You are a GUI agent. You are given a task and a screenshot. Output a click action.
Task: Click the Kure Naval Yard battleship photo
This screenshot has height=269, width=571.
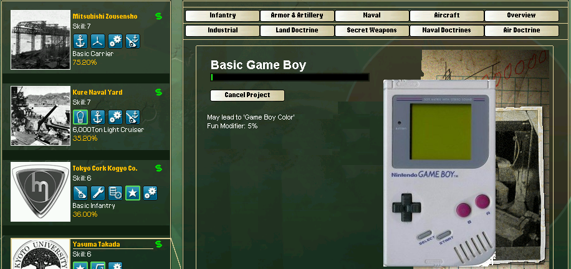pos(41,116)
